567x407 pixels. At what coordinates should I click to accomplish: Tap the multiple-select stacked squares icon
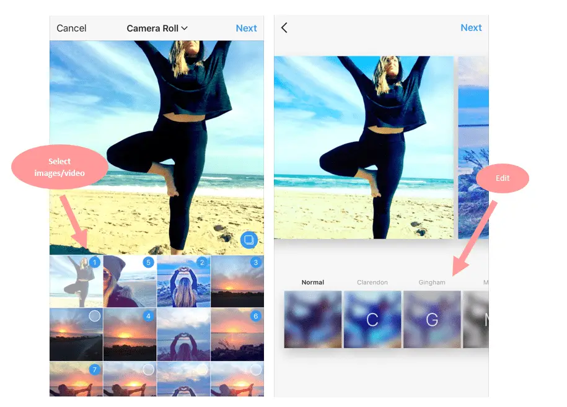[x=249, y=240]
